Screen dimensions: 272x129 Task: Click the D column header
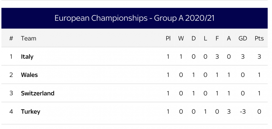click(194, 38)
